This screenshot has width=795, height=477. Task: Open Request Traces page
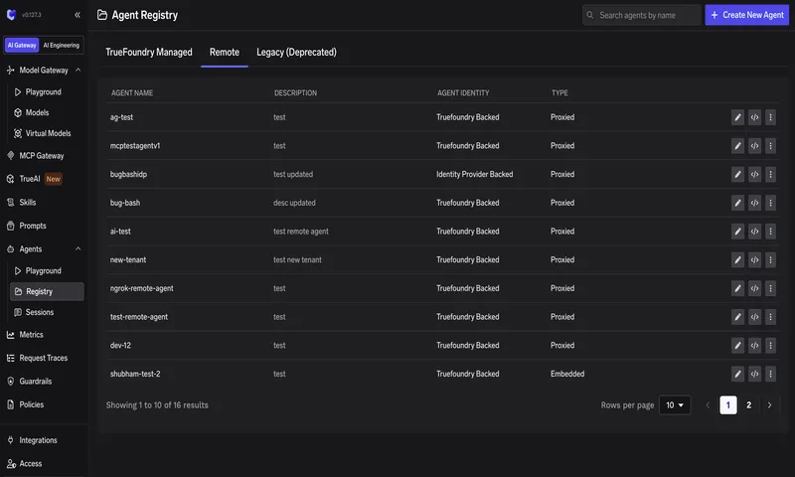pyautogui.click(x=43, y=358)
